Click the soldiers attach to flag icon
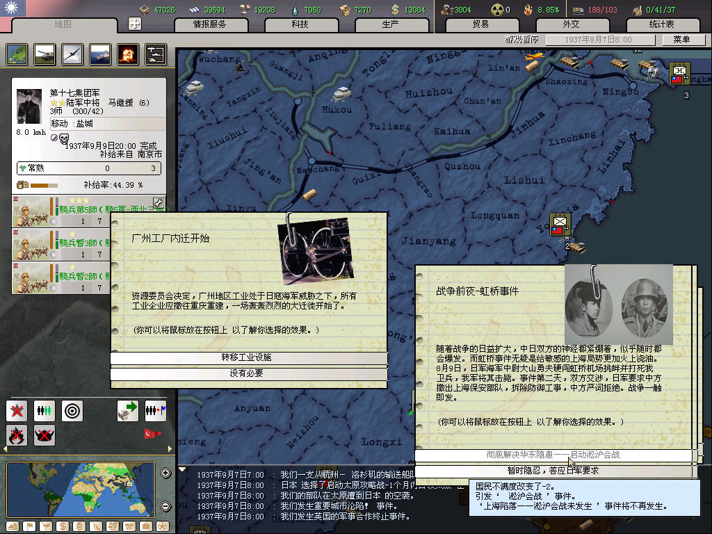 155,411
